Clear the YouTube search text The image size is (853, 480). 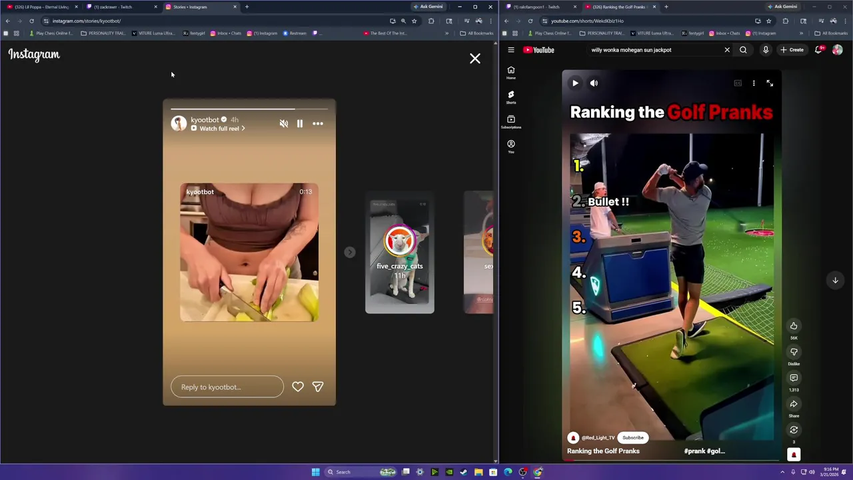(x=727, y=50)
